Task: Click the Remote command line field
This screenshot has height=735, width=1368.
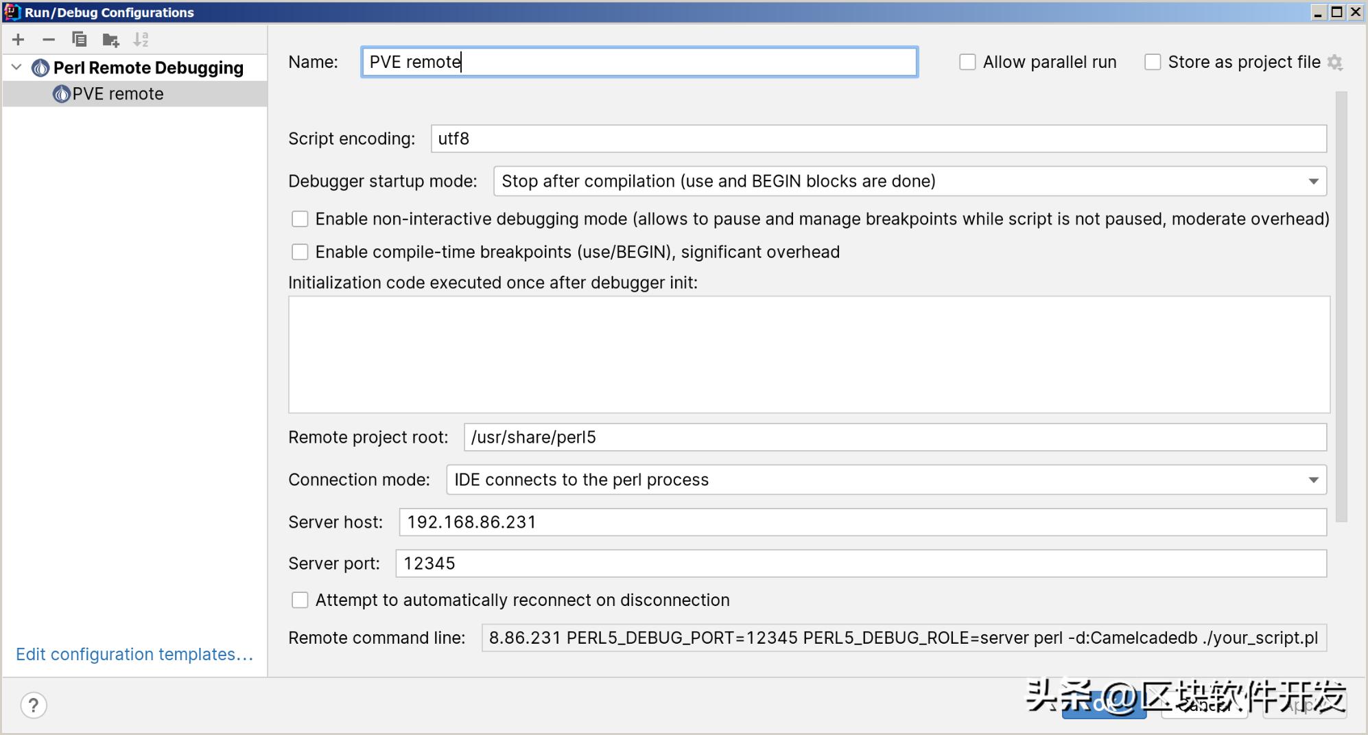Action: (904, 638)
